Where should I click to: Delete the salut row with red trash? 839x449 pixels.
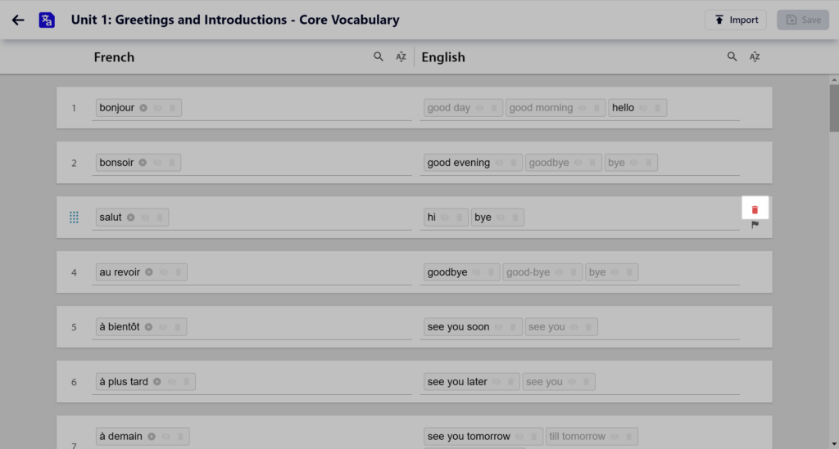pos(755,209)
